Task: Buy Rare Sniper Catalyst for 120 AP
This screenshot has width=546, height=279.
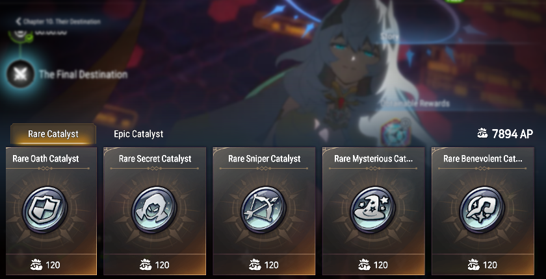Action: point(264,265)
